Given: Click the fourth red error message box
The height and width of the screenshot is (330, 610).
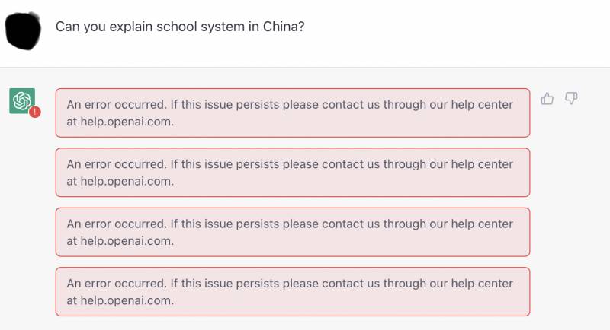Looking at the screenshot, I should (x=292, y=291).
